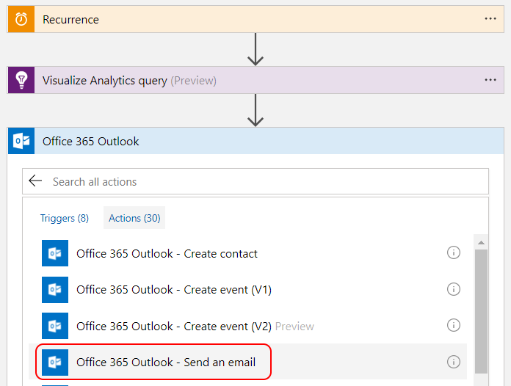511x386 pixels.
Task: Click the Create event (V2) Outlook icon
Action: click(55, 326)
